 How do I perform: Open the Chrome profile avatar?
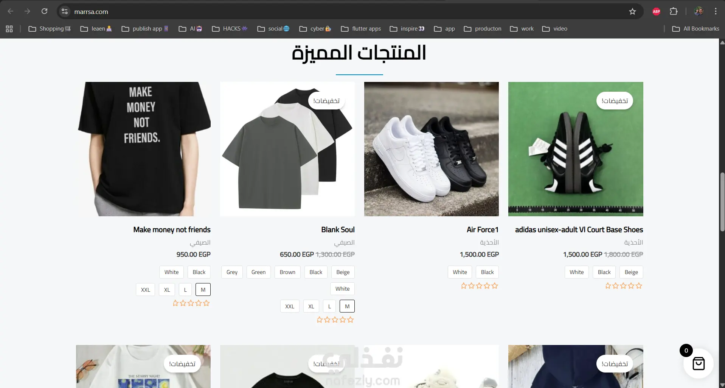699,11
